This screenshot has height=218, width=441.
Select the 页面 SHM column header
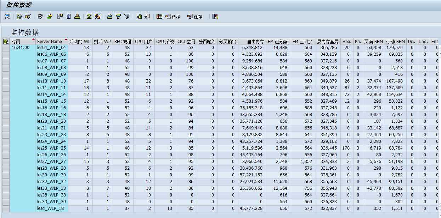pos(373,41)
